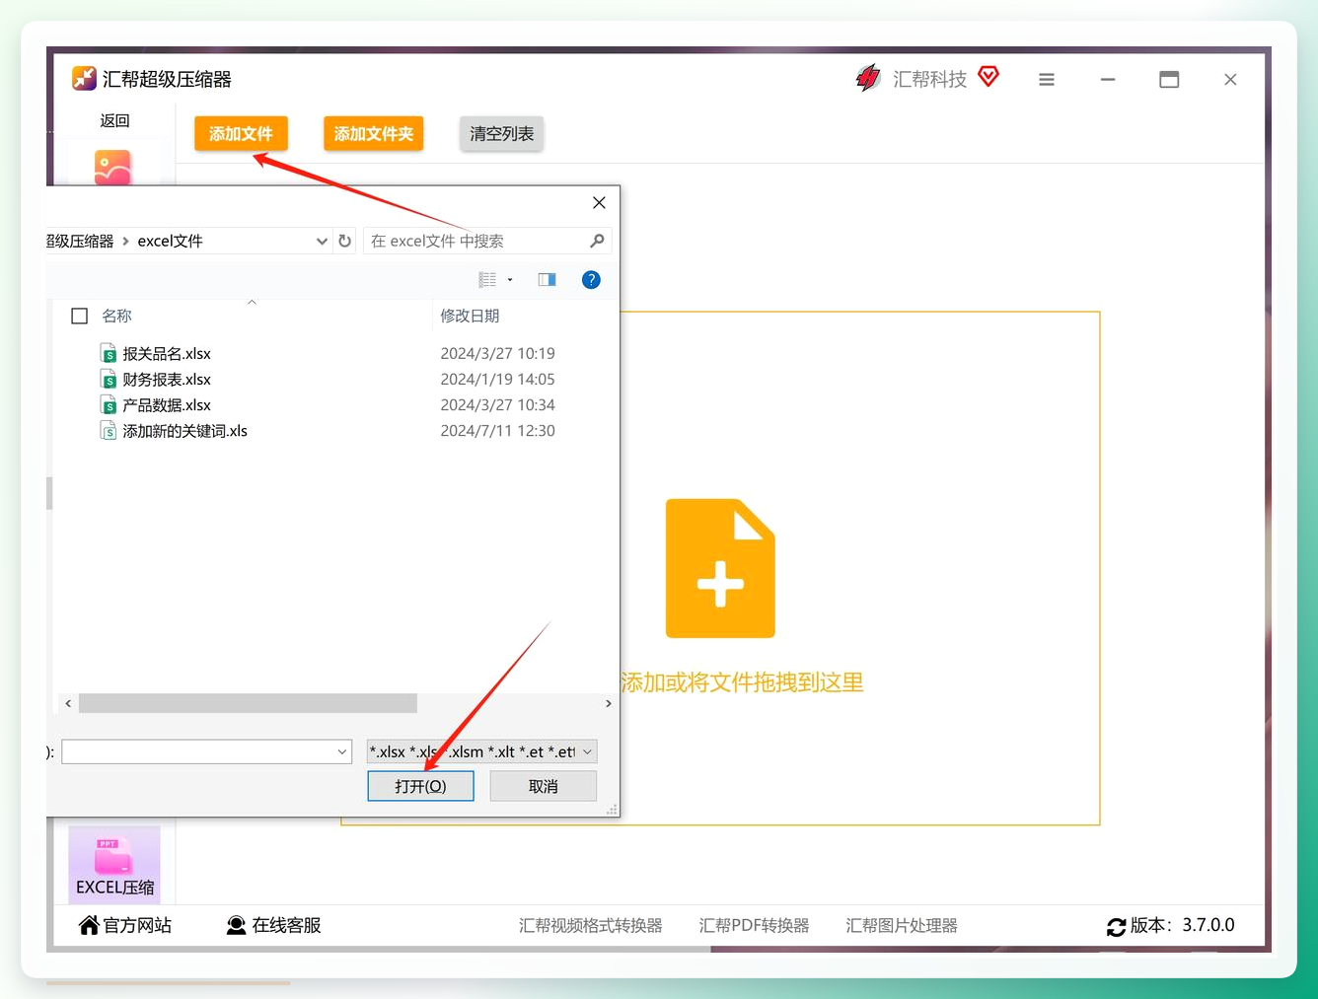The image size is (1318, 999).
Task: Click the yellow add-file icon
Action: tap(720, 568)
